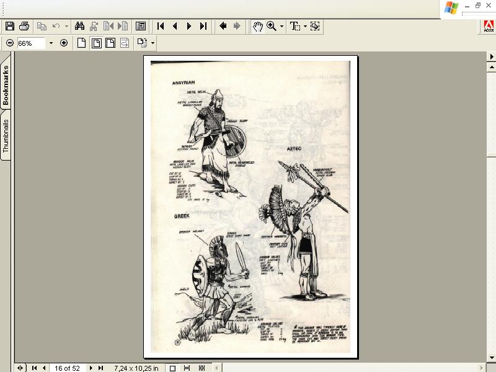Screen dimensions: 496x372
Task: Go to the first page using the toolbar
Action: pos(161,26)
